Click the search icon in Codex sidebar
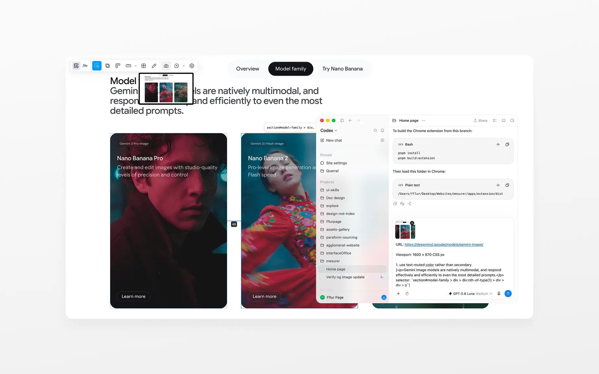 pos(375,131)
